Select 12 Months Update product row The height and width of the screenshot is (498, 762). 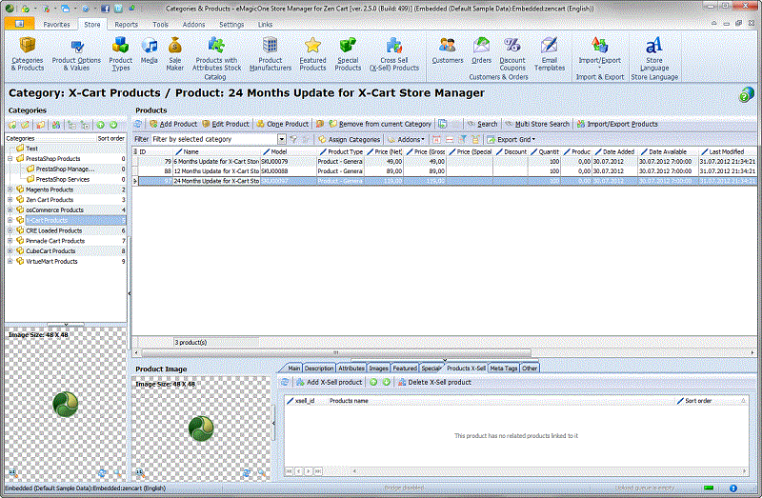(x=445, y=171)
